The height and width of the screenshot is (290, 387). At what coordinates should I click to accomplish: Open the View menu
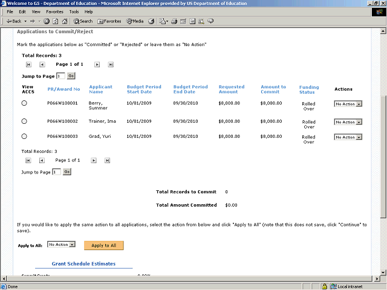tap(36, 11)
